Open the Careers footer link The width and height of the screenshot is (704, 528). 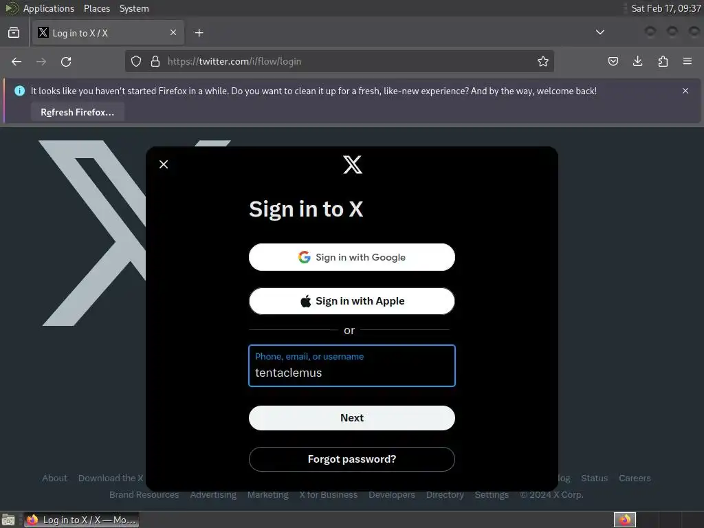[x=635, y=478]
